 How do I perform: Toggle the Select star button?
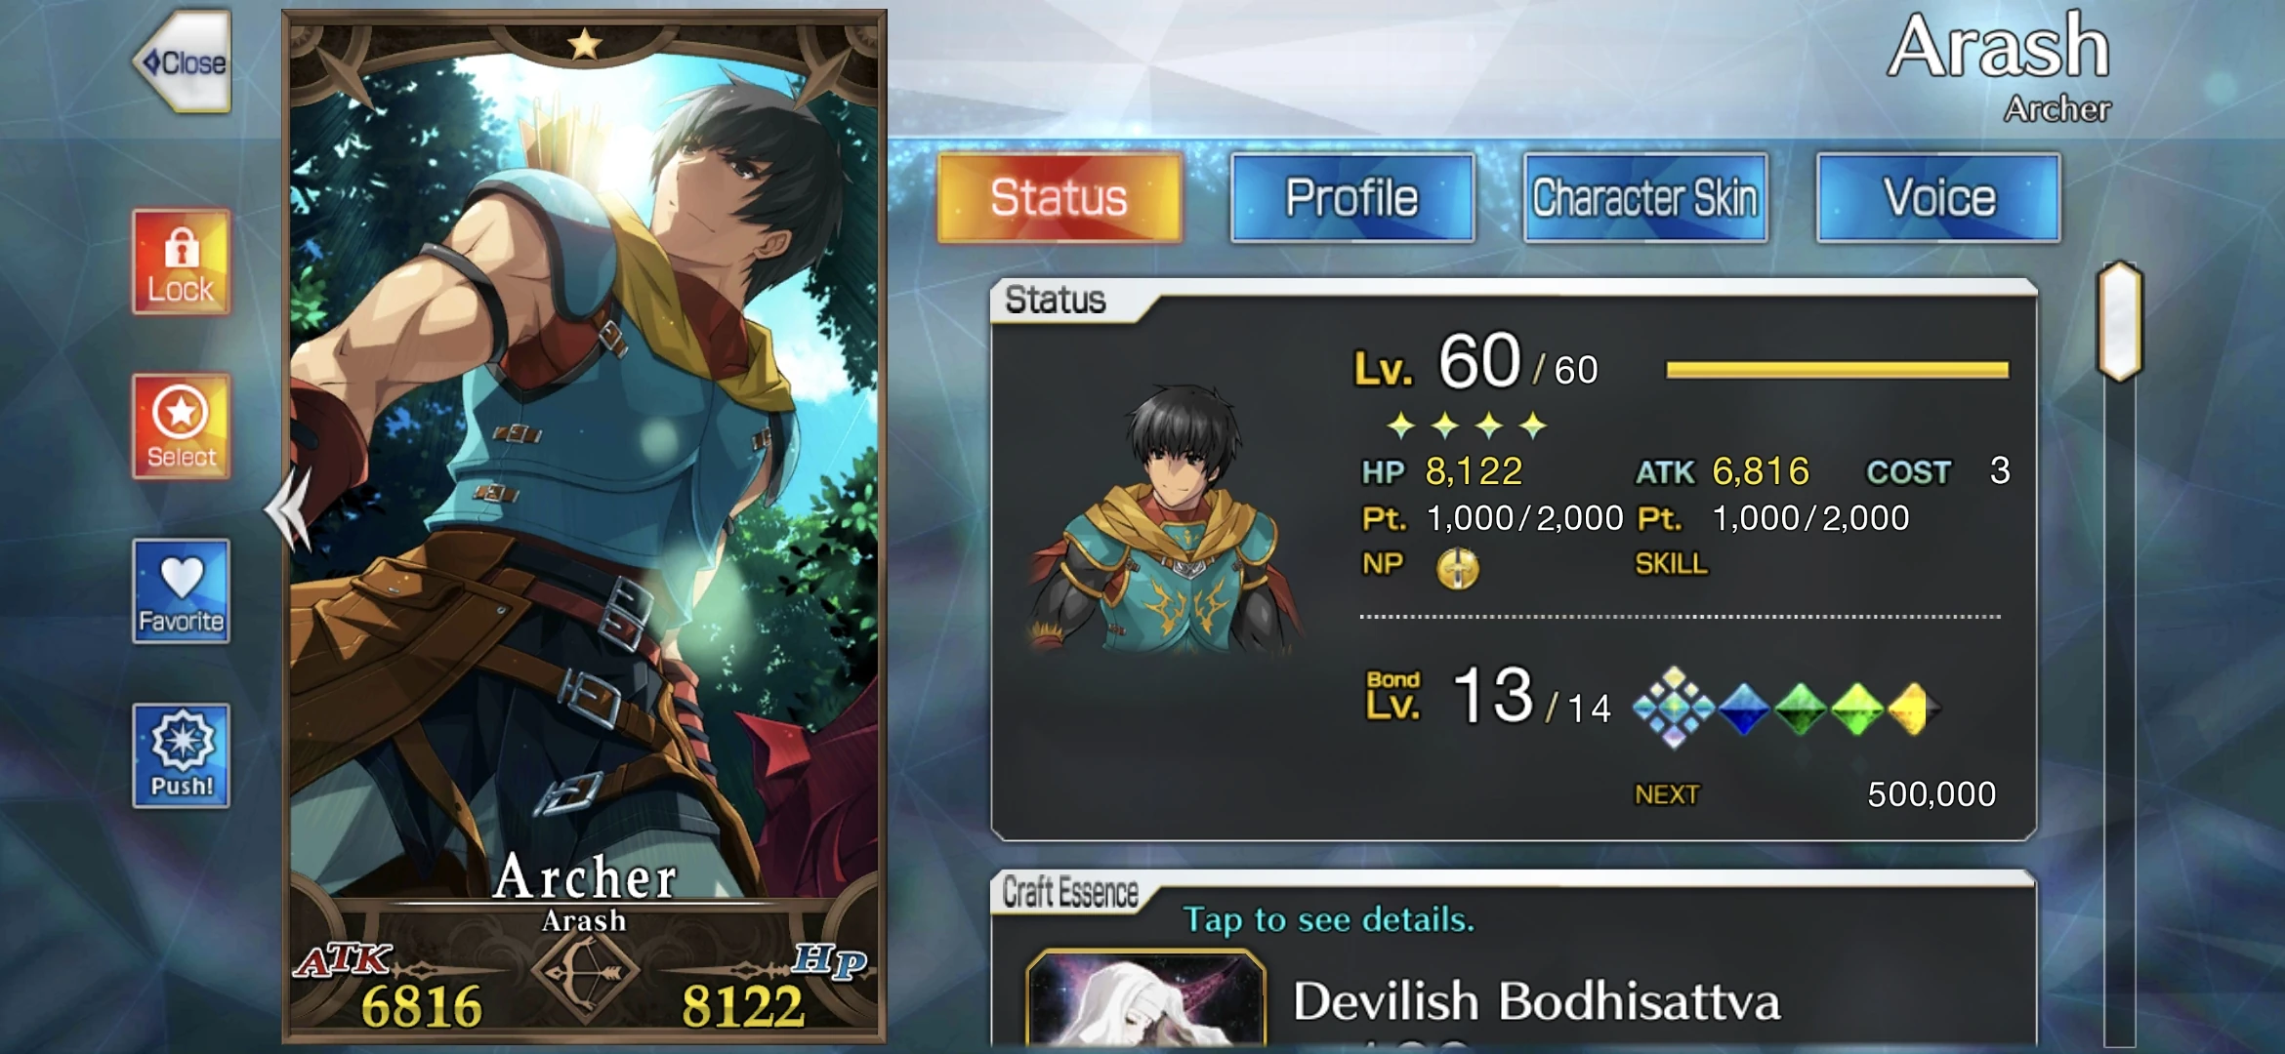pos(182,427)
